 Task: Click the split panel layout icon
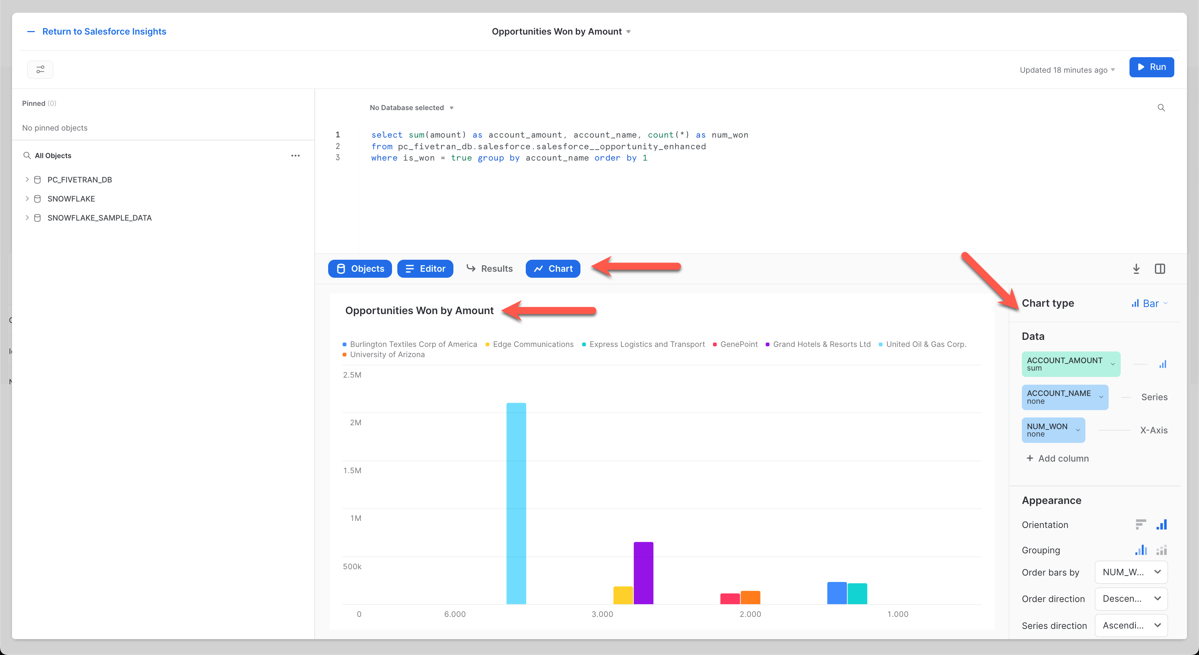[1161, 269]
